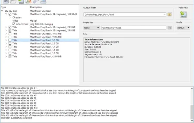The width and height of the screenshot is (194, 123).
Task: Click 'Operation successfully completed' log line
Action: tap(16, 118)
